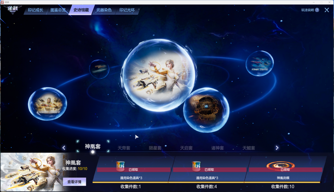Close the collection screen with the X
The image size is (334, 192).
[x=327, y=10]
